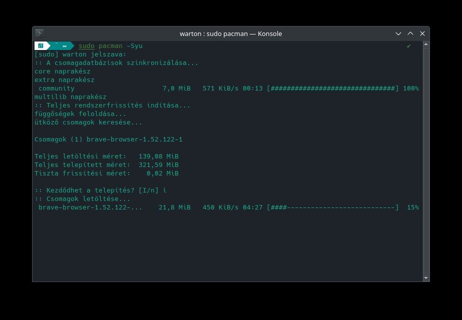Click the '7,0 MiB' size value
Image resolution: width=462 pixels, height=320 pixels.
(x=177, y=88)
